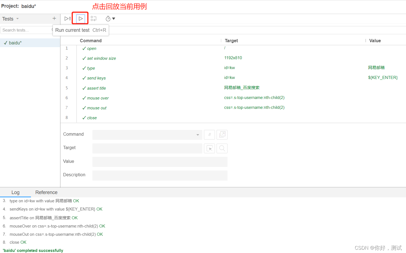Viewport: 406px width, 253px height.
Task: Click the Search tests field
Action: coord(26,30)
